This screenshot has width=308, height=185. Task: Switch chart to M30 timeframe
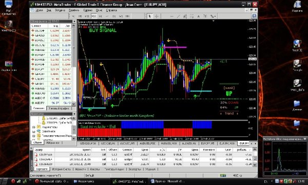[94, 16]
